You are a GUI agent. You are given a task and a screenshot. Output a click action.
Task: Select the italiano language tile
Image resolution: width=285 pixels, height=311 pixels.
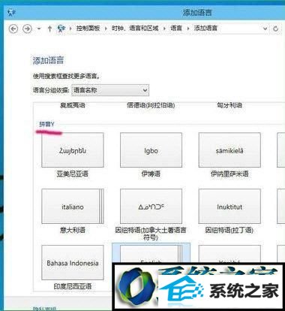tap(73, 206)
